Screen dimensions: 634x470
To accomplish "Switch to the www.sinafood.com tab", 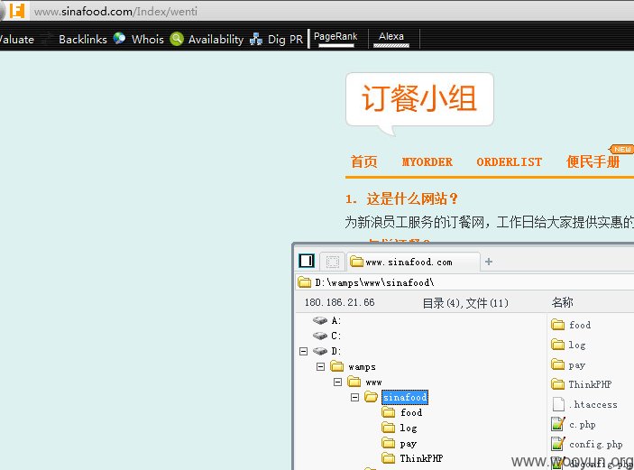I will (x=413, y=263).
